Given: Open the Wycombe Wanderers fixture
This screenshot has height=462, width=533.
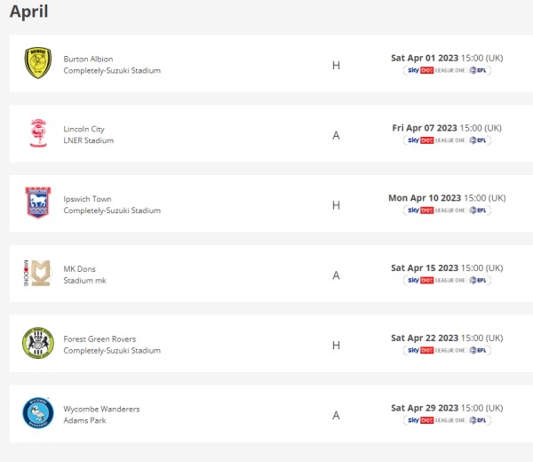Looking at the screenshot, I should (101, 409).
